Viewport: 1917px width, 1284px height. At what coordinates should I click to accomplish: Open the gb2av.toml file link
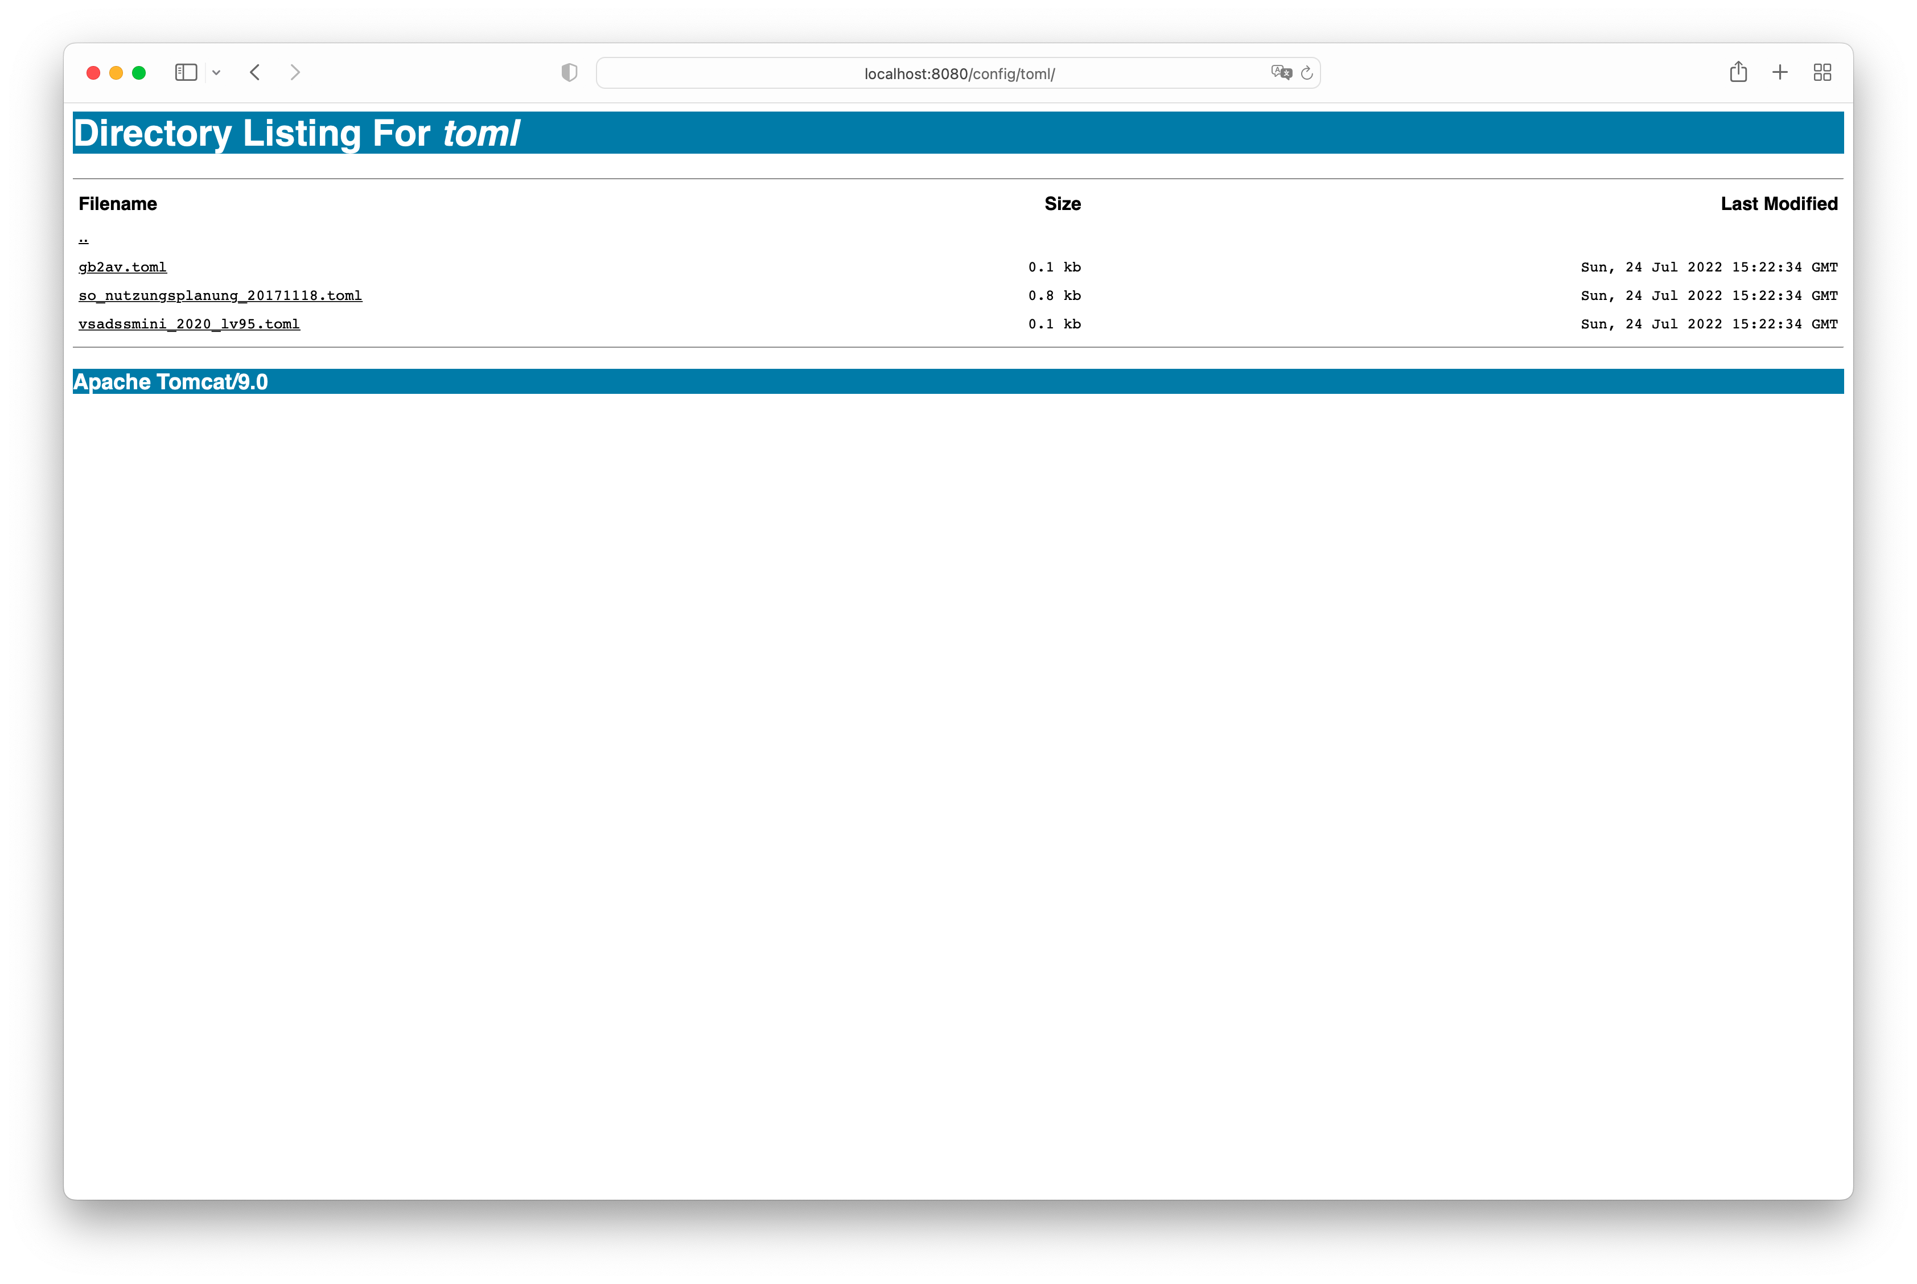coord(123,267)
